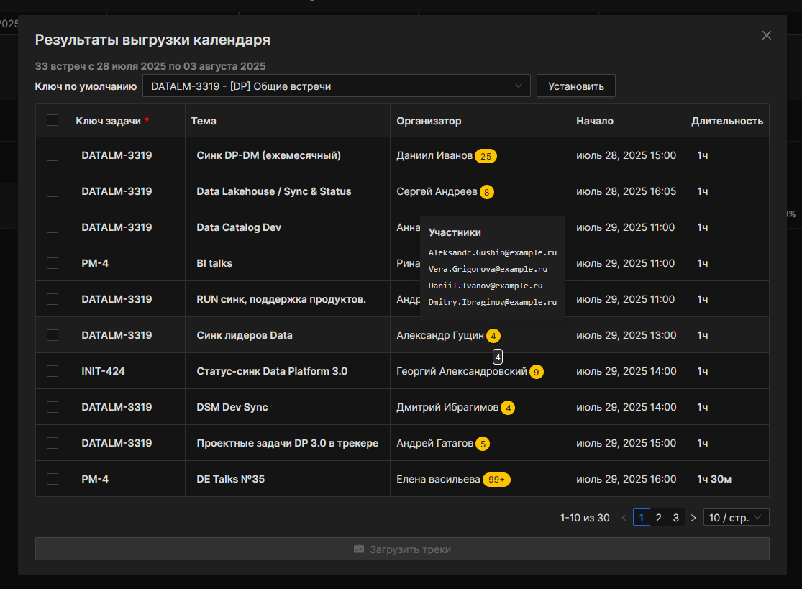Click organizer name Елена васильева
This screenshot has width=802, height=589.
438,479
